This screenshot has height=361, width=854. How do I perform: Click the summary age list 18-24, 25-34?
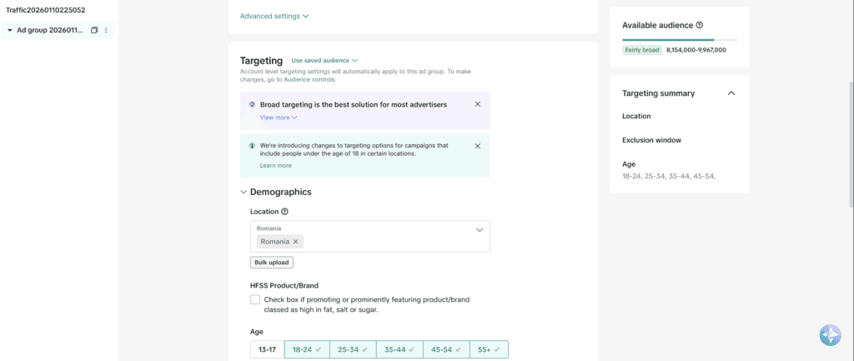coord(669,176)
